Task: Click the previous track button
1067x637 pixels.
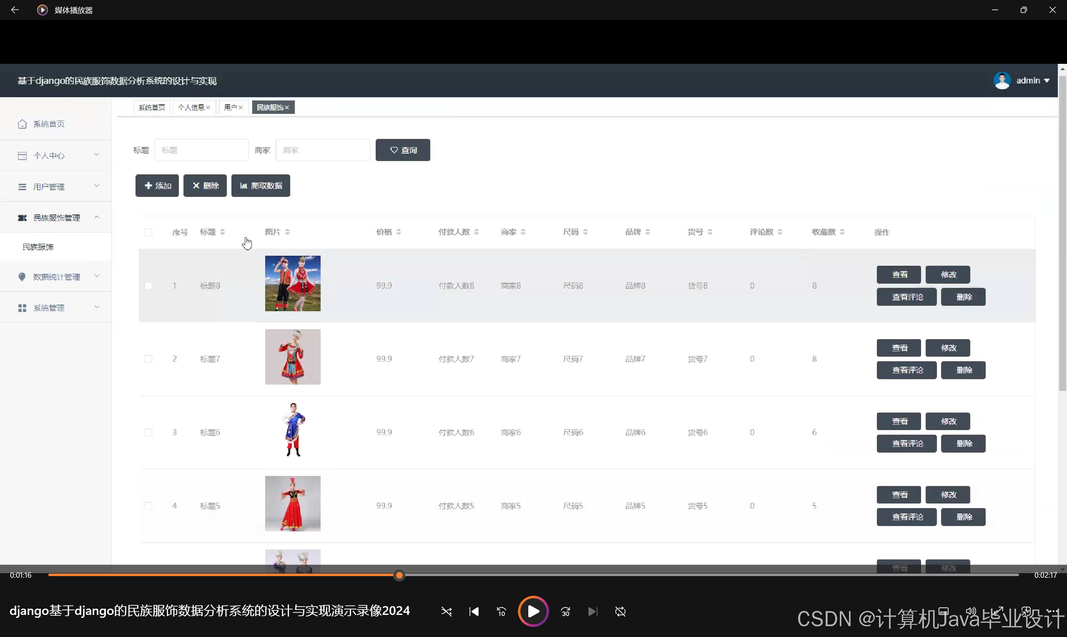Action: coord(474,612)
